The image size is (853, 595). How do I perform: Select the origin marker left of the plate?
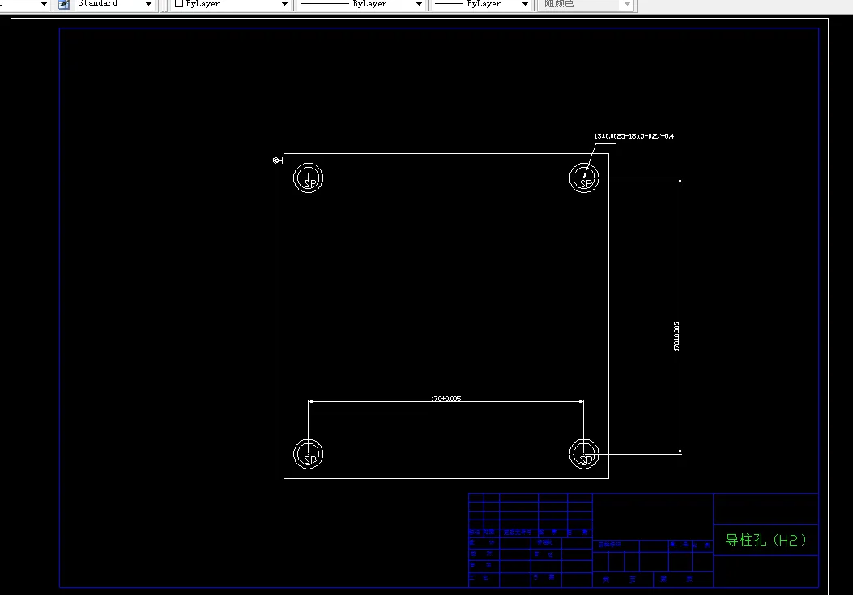(x=277, y=160)
